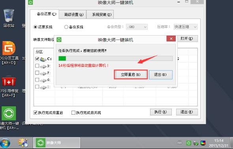
Task: Launch the green one-key install desktop icon
Action: pyautogui.click(x=9, y=113)
